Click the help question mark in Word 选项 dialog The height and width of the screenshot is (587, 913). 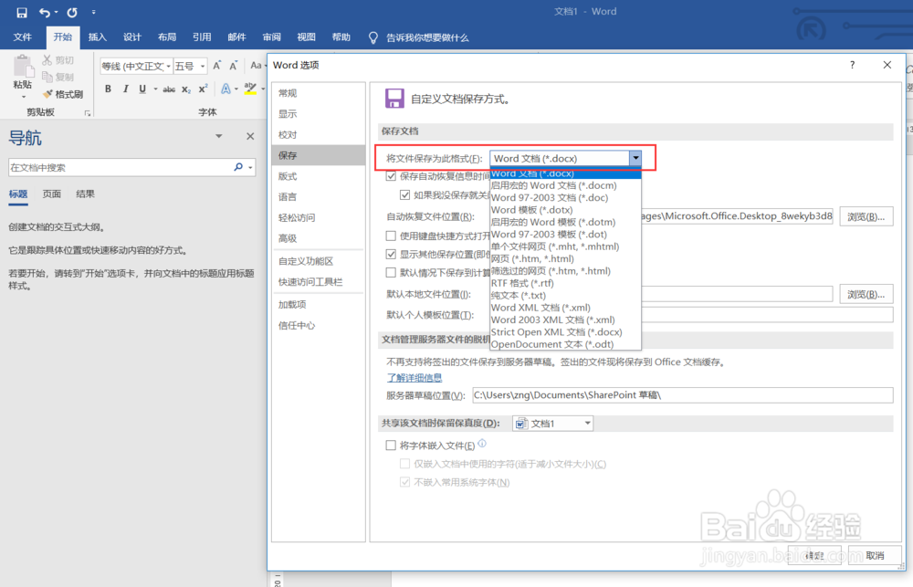pyautogui.click(x=853, y=65)
